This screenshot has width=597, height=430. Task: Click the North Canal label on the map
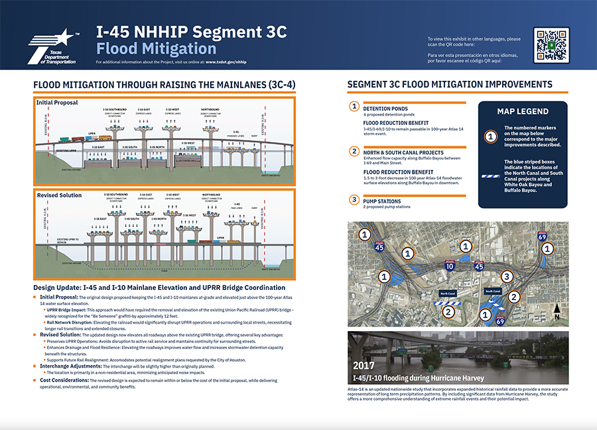pyautogui.click(x=448, y=294)
